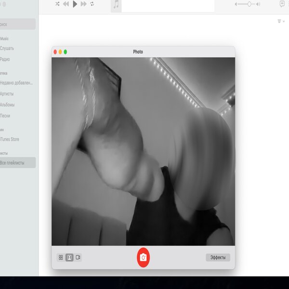Skip to the next track
The image size is (289, 289).
pos(83,4)
